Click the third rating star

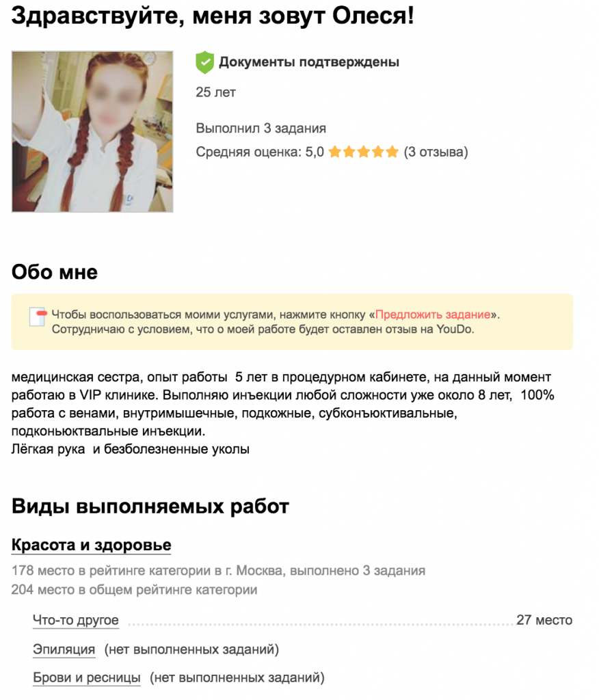(x=364, y=152)
